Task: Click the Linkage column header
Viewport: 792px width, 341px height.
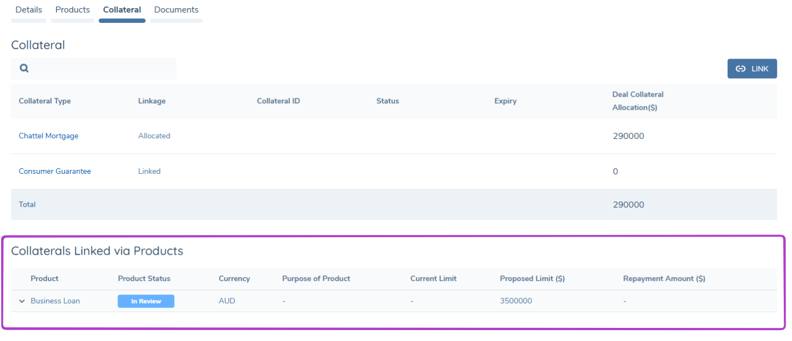Action: (152, 101)
